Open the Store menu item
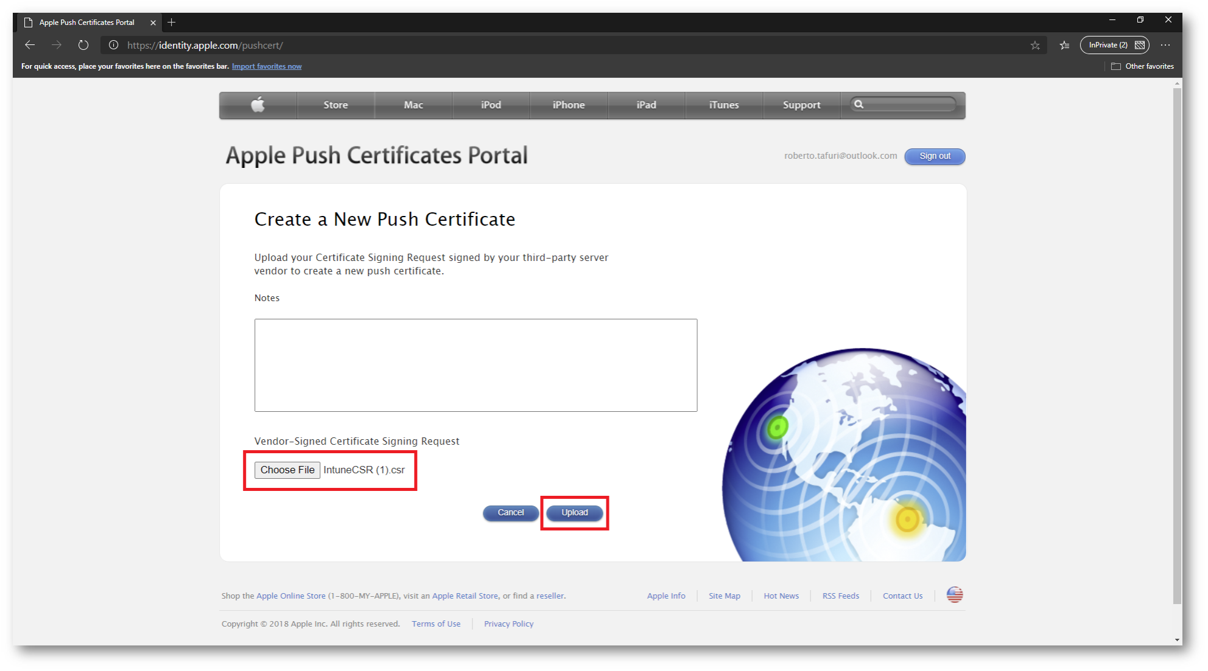 [x=335, y=105]
